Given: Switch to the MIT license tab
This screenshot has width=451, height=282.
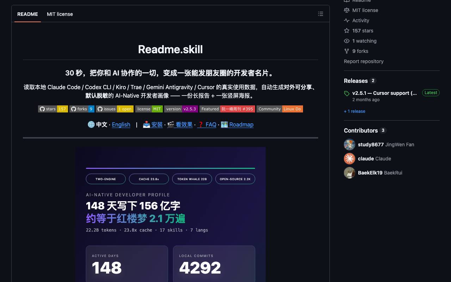Looking at the screenshot, I should click(60, 14).
